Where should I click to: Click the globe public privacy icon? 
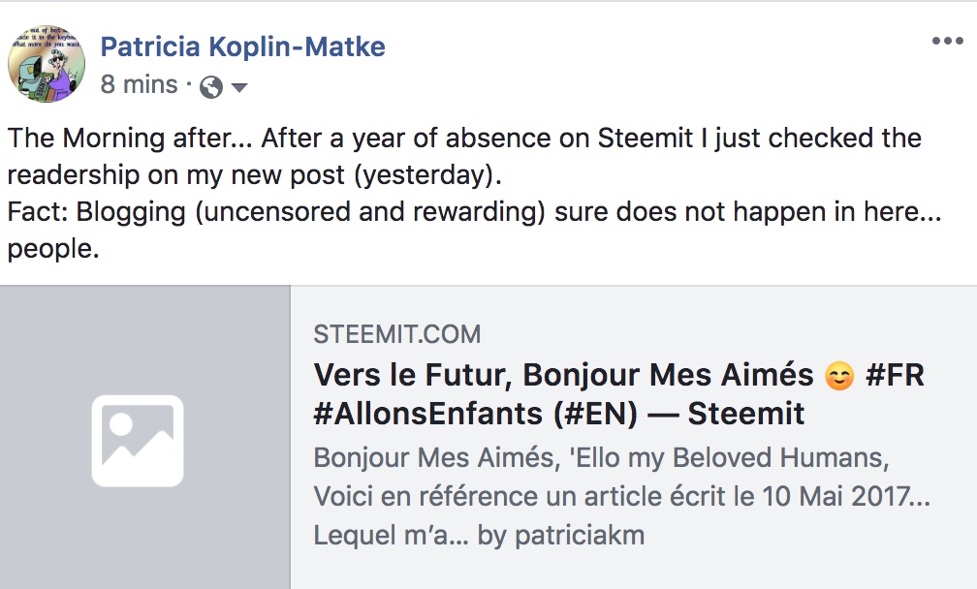(210, 87)
